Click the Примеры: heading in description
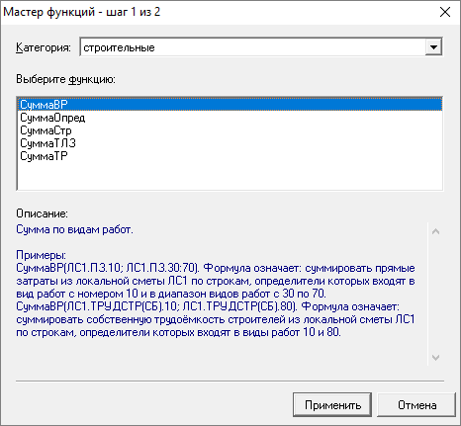 click(41, 255)
